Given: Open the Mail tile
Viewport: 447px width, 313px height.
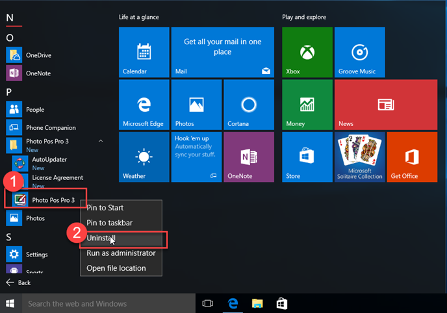Looking at the screenshot, I should pos(223,52).
